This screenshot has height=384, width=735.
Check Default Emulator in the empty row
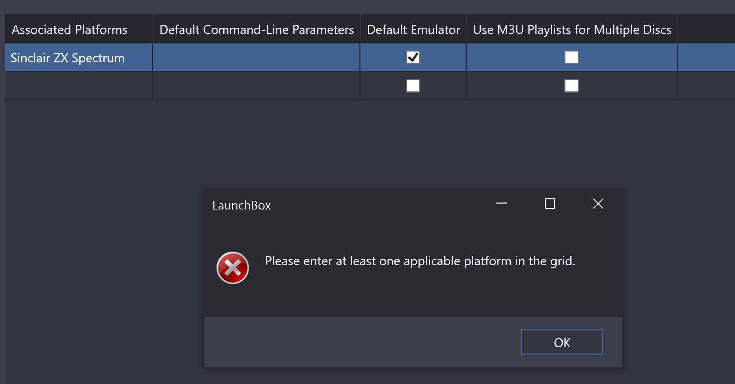tap(413, 85)
